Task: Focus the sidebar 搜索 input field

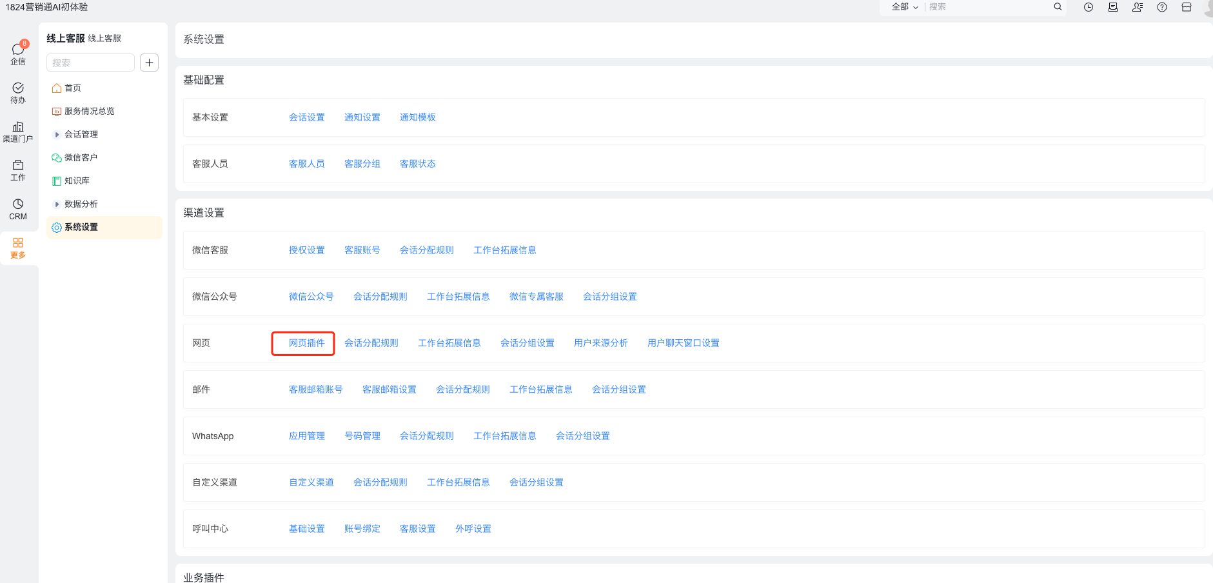Action: (90, 63)
